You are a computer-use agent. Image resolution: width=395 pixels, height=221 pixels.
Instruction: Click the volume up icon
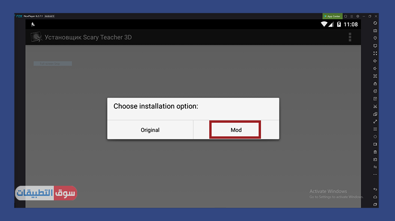coord(375,61)
